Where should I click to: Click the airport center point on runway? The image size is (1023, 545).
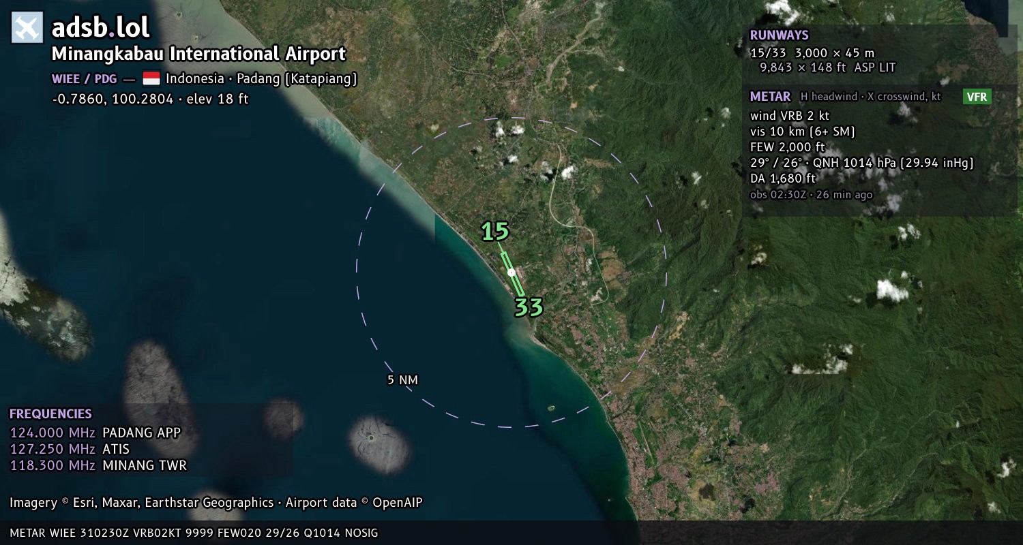click(x=512, y=272)
